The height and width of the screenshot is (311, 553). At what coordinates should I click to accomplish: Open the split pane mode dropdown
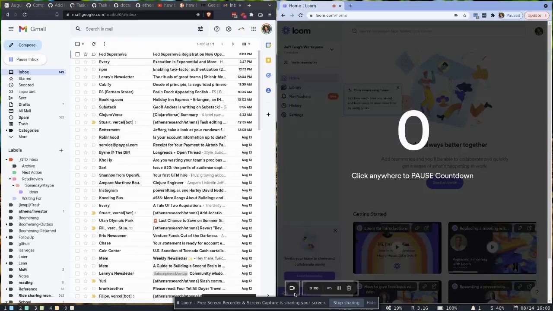pos(246,44)
